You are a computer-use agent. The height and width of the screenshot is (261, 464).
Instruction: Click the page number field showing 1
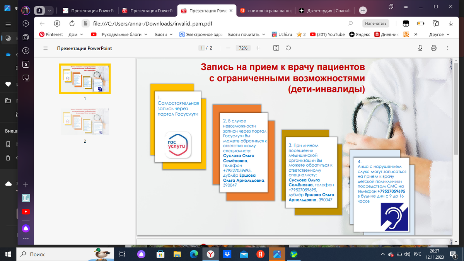[201, 48]
